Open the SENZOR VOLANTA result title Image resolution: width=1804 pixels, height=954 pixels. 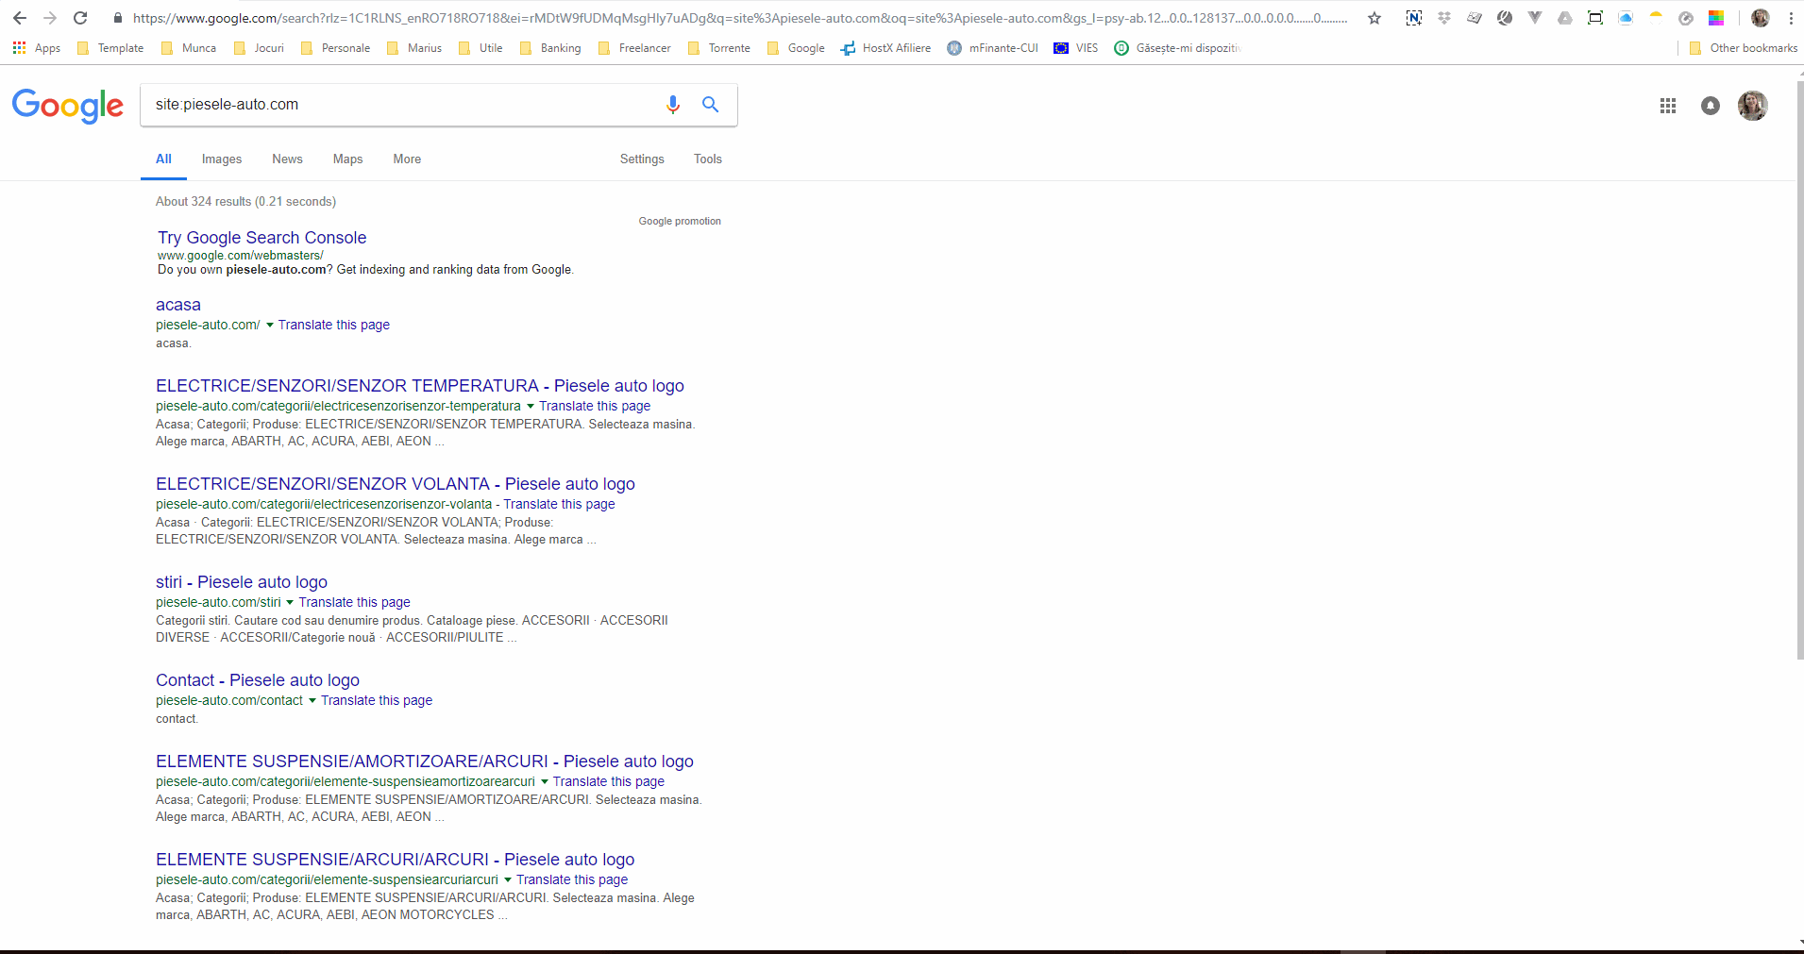coord(396,484)
